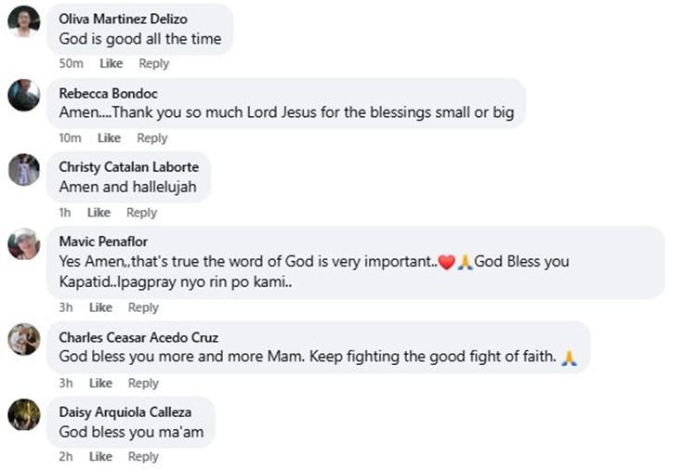This screenshot has width=697, height=470.
Task: Click the 10m timestamp on Rebecca's comment
Action: click(71, 137)
